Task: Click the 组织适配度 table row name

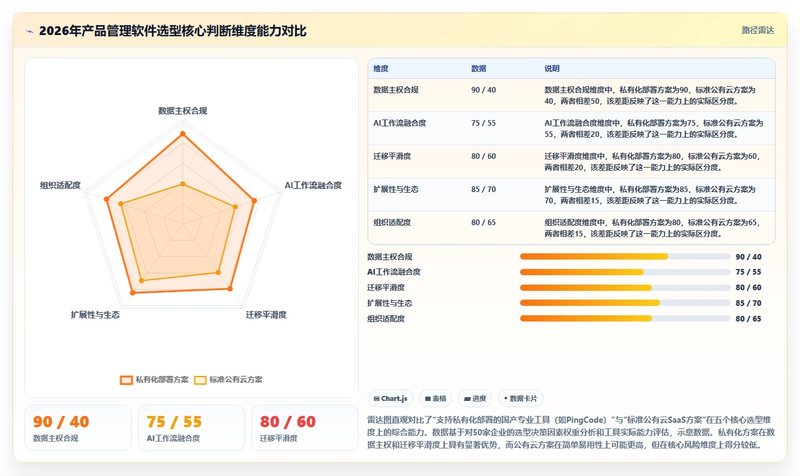Action: pos(392,223)
